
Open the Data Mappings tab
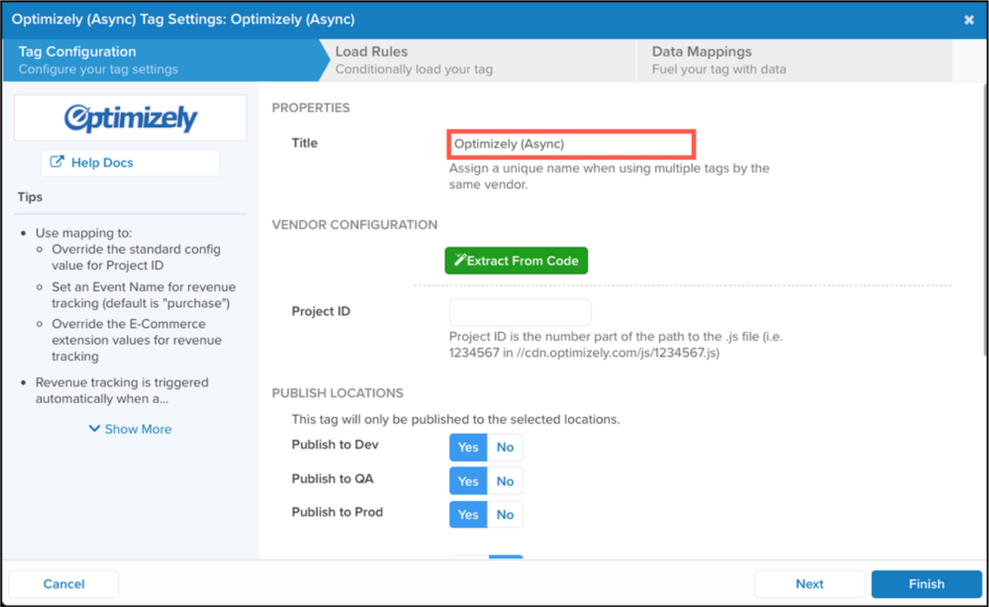[794, 60]
